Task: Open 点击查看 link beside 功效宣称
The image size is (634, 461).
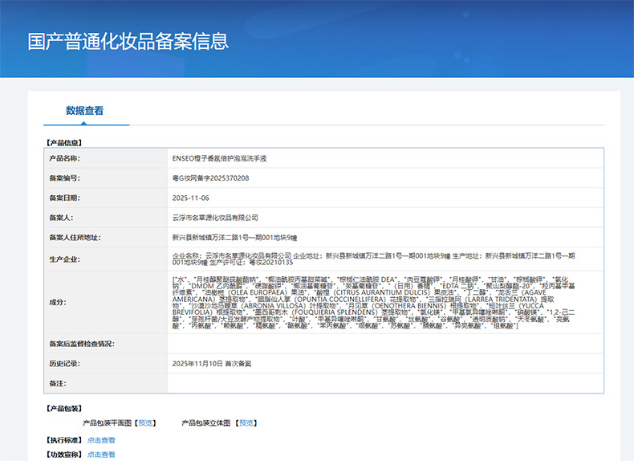Action: [101, 455]
